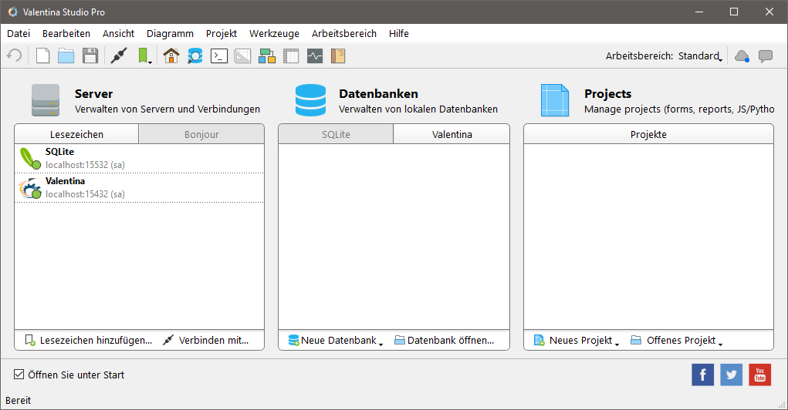Open the Projekt menu
The width and height of the screenshot is (788, 410).
pyautogui.click(x=222, y=34)
